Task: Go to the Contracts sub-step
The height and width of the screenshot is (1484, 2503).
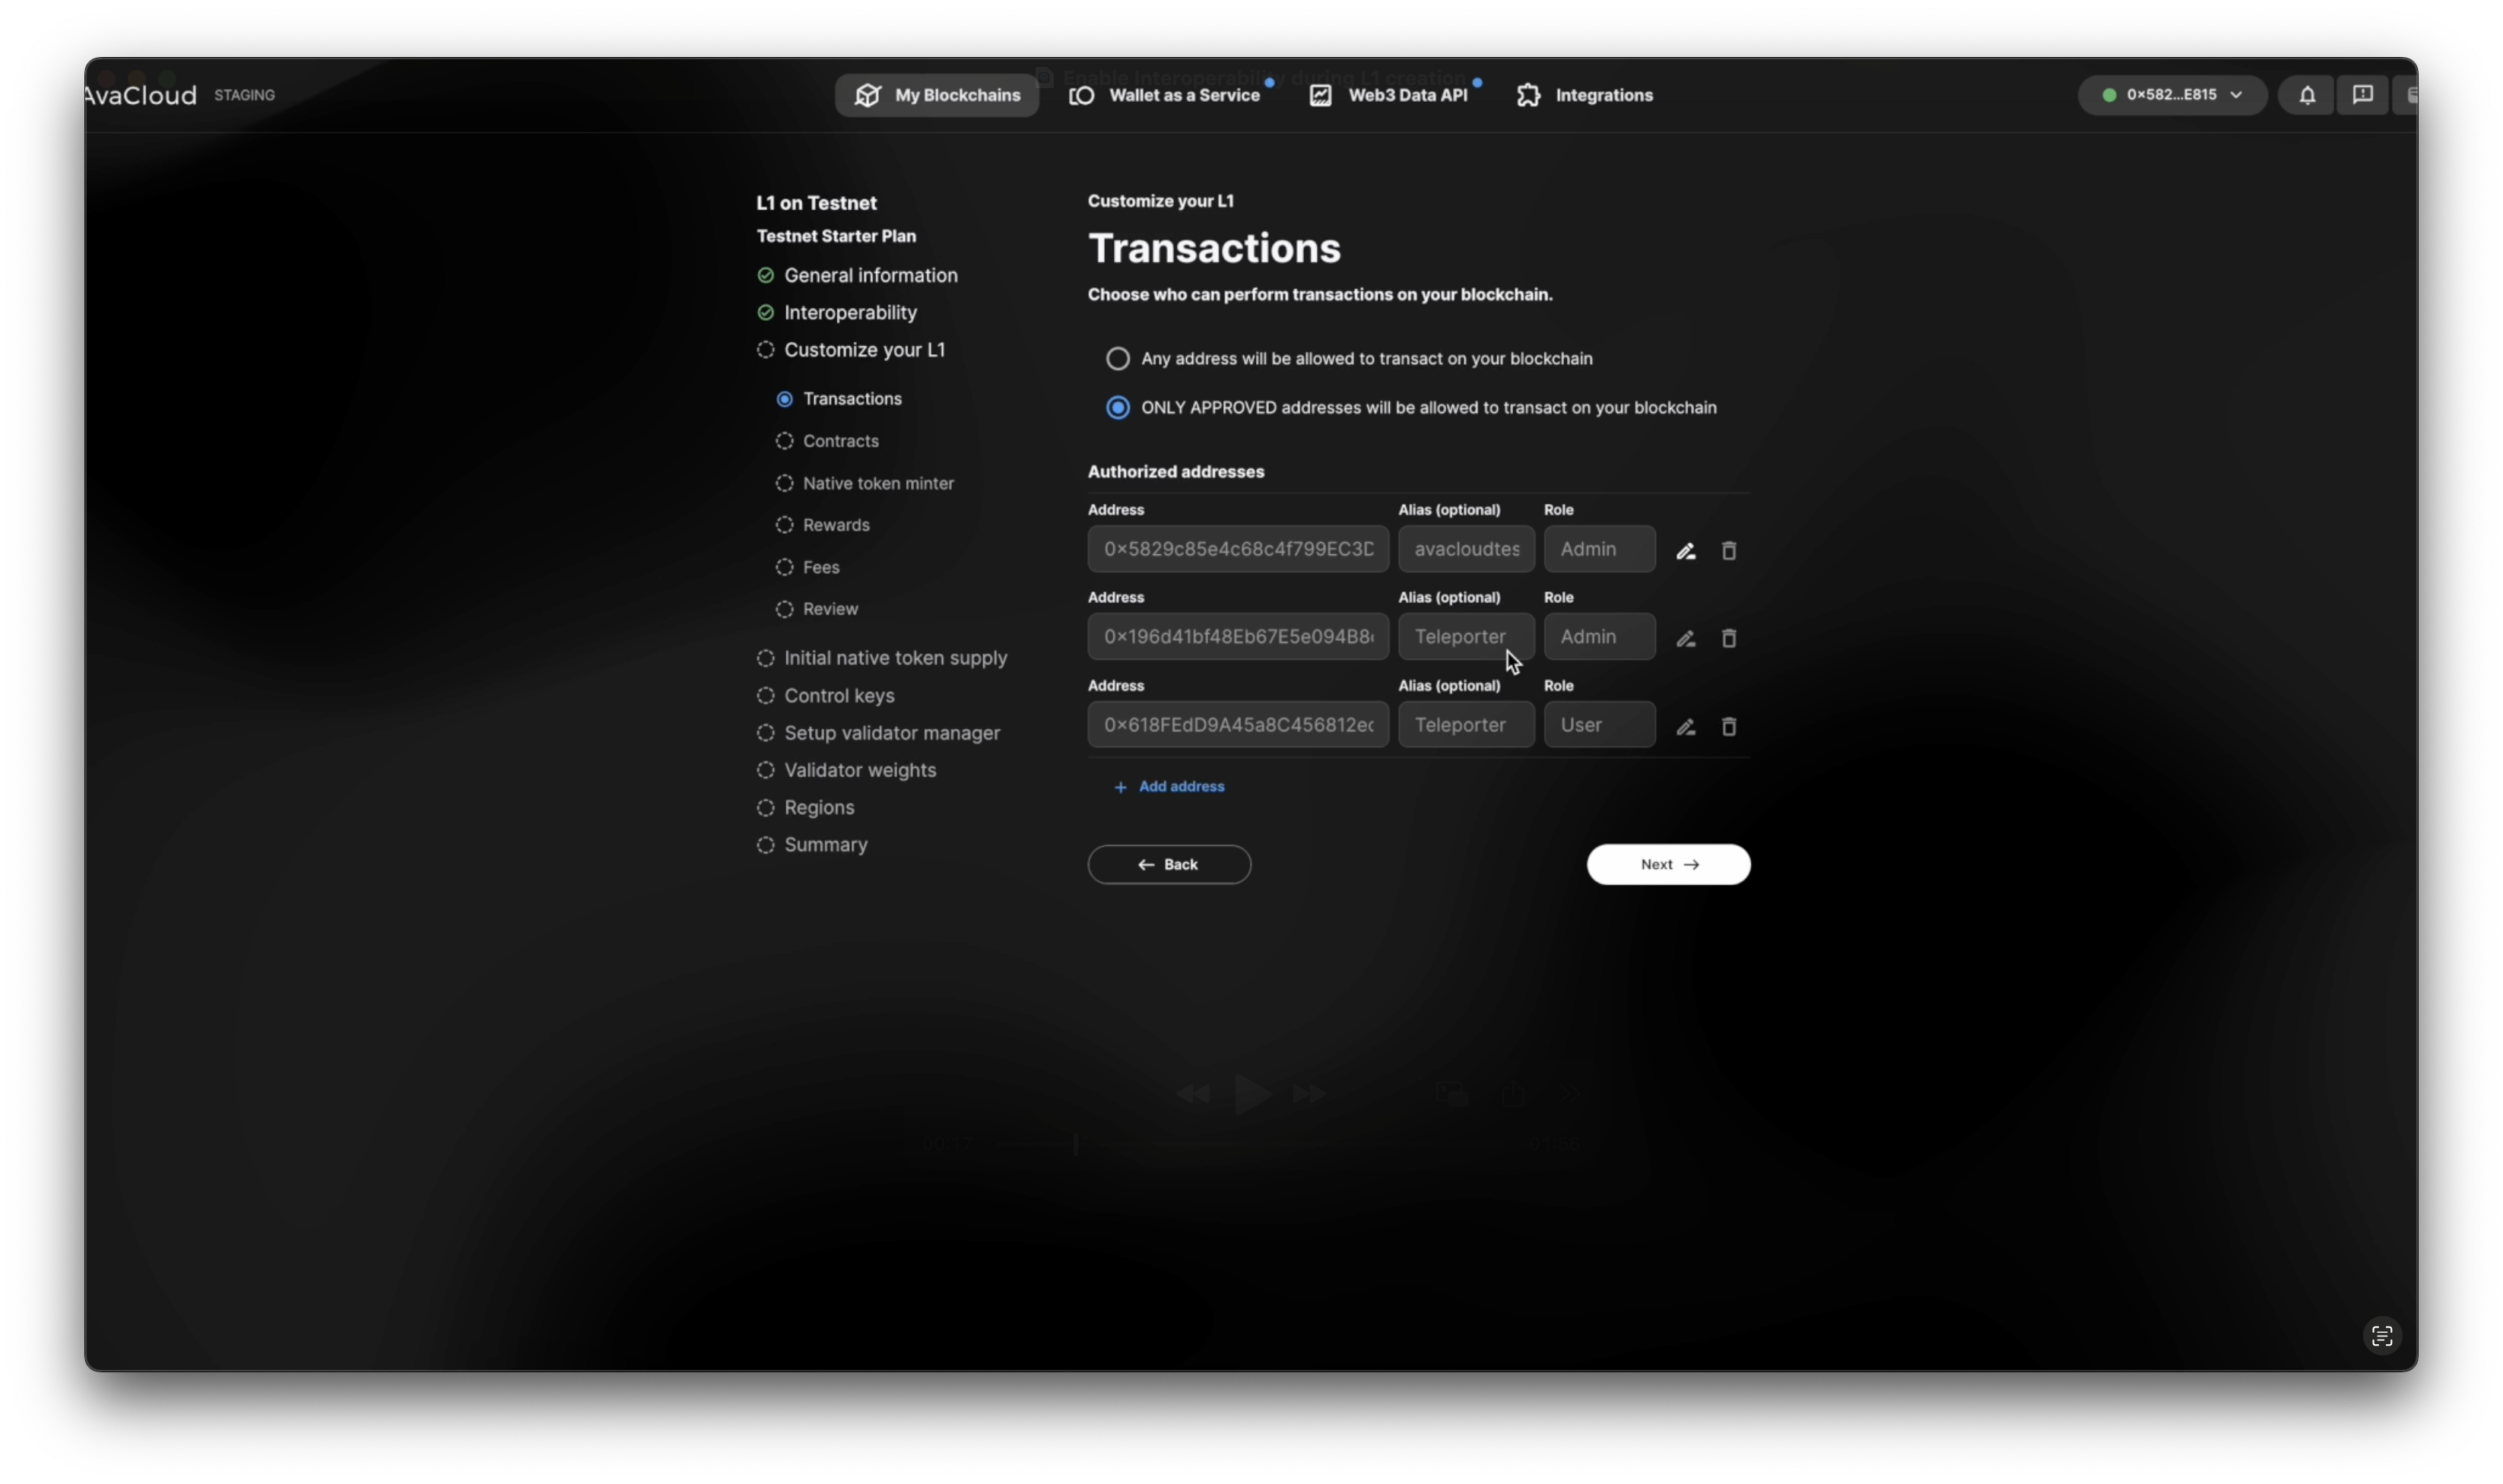Action: [840, 441]
